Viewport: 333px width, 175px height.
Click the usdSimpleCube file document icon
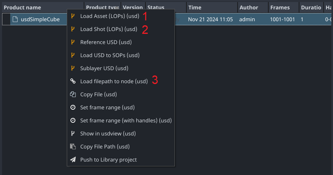pyautogui.click(x=15, y=19)
